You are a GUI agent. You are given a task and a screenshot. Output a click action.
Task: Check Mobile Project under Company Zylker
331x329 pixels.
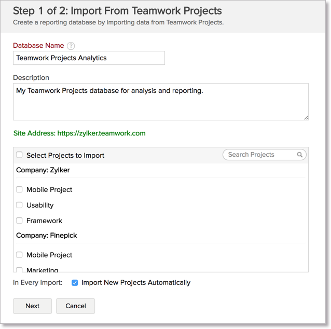(19, 189)
